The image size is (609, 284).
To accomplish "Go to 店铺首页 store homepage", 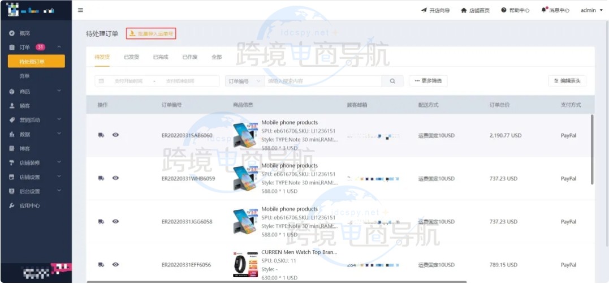I will pyautogui.click(x=475, y=11).
